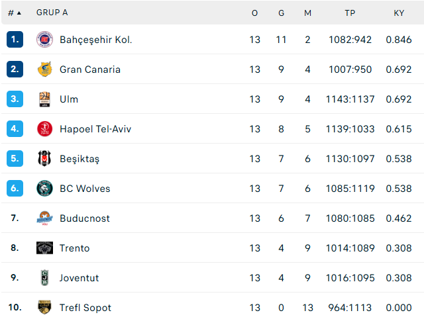This screenshot has width=424, height=321.
Task: Sort by rank using the # arrow
Action: click(15, 13)
